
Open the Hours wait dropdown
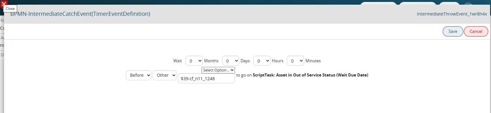[x=262, y=61]
